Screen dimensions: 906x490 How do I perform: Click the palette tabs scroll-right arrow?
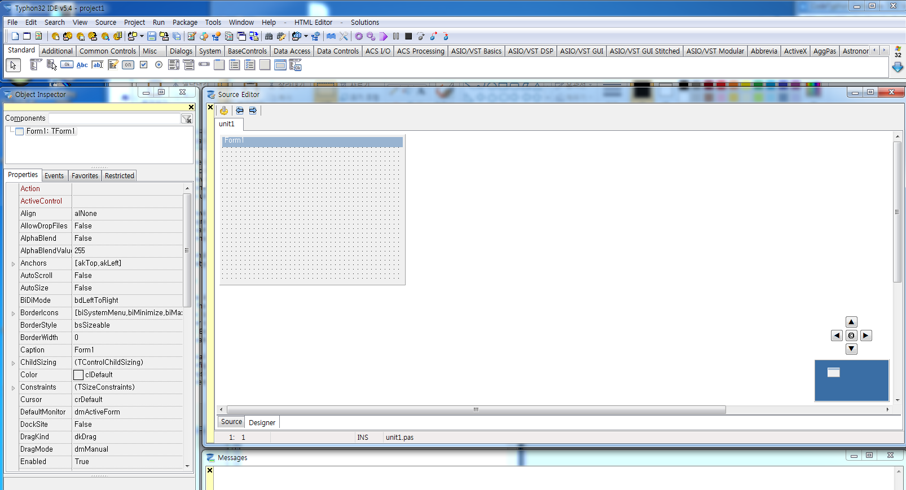(x=884, y=50)
